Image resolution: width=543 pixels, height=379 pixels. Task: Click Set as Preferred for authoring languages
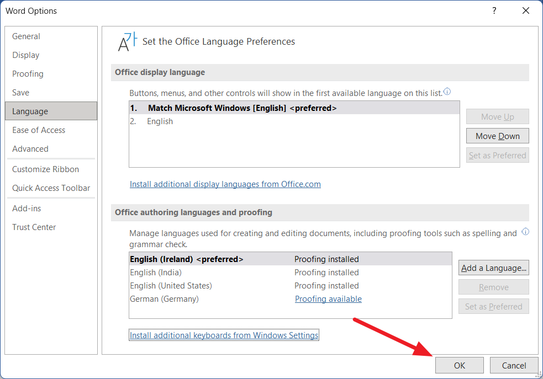pyautogui.click(x=493, y=306)
